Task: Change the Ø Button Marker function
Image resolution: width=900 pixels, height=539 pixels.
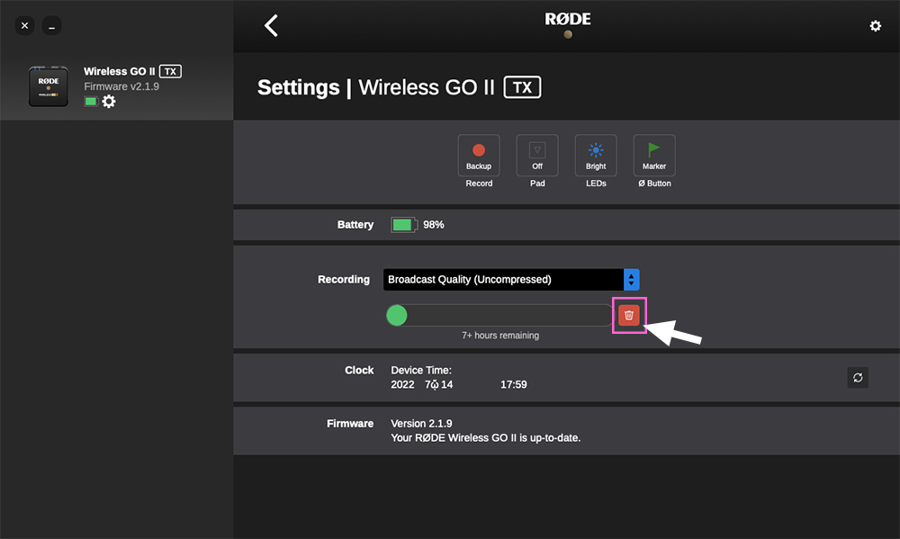Action: 654,156
